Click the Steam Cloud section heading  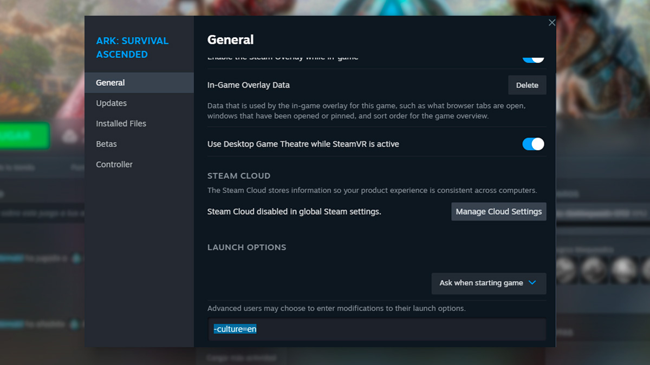[x=239, y=176]
